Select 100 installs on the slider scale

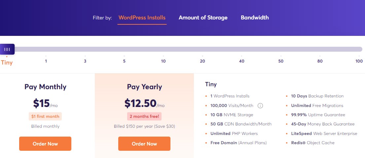click(359, 61)
